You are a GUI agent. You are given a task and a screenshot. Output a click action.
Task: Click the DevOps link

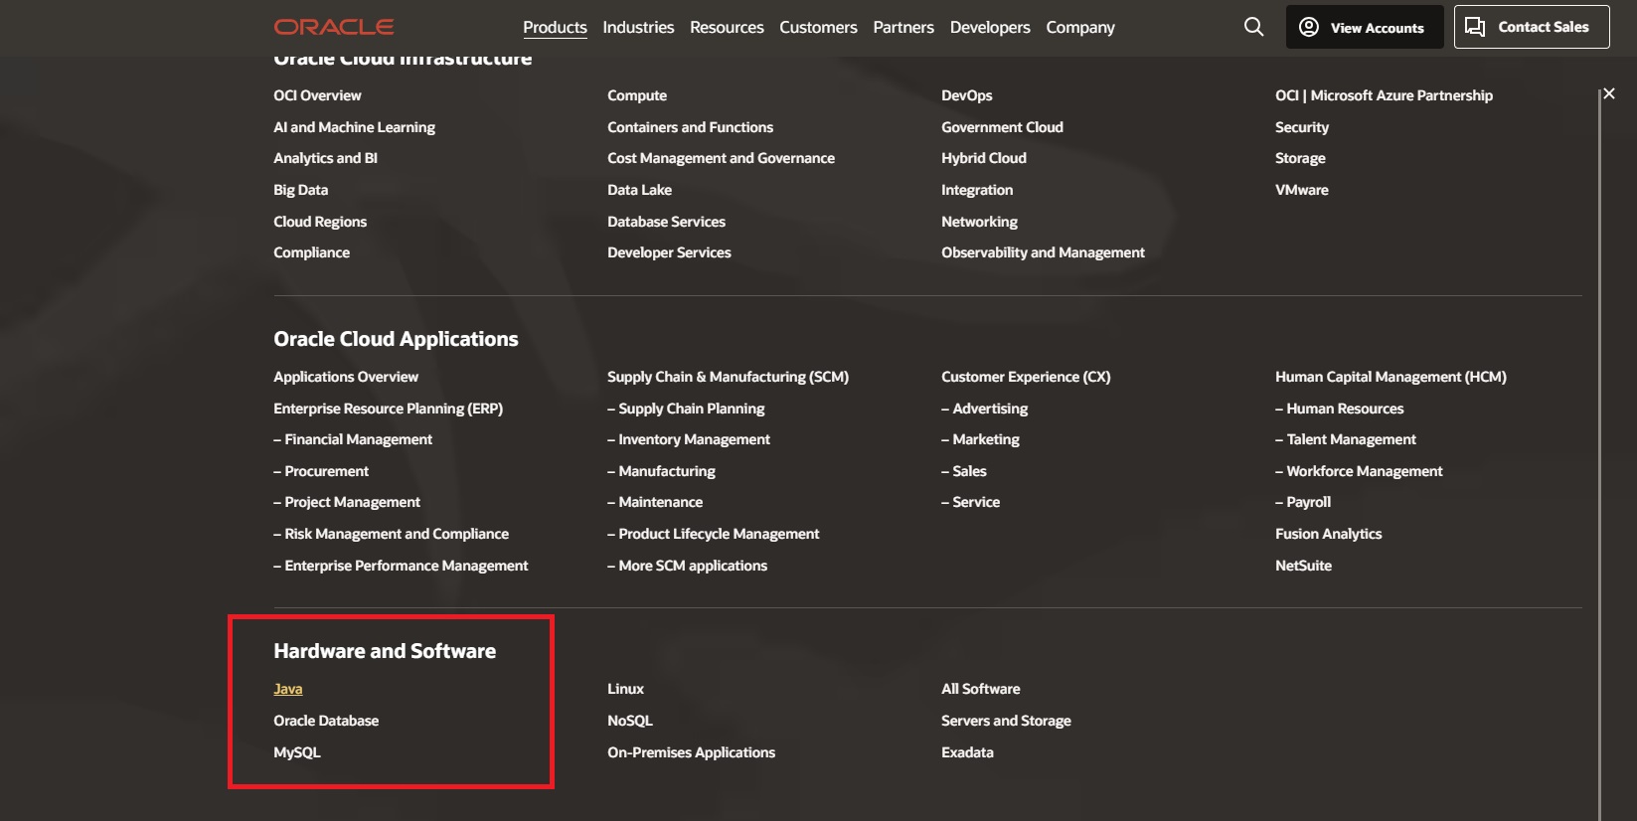click(x=966, y=95)
